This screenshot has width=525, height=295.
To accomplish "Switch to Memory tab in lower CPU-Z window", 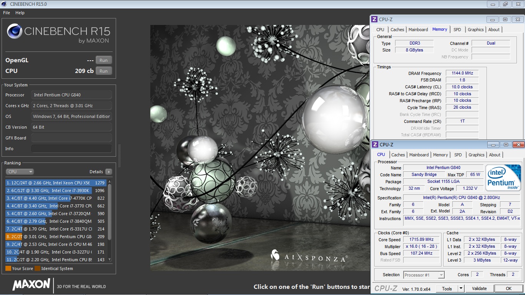I will (440, 155).
